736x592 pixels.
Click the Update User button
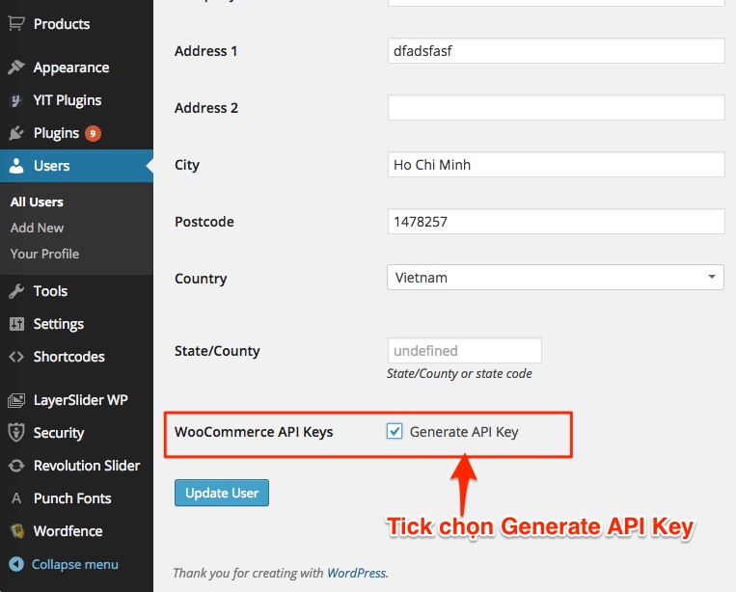click(x=222, y=493)
